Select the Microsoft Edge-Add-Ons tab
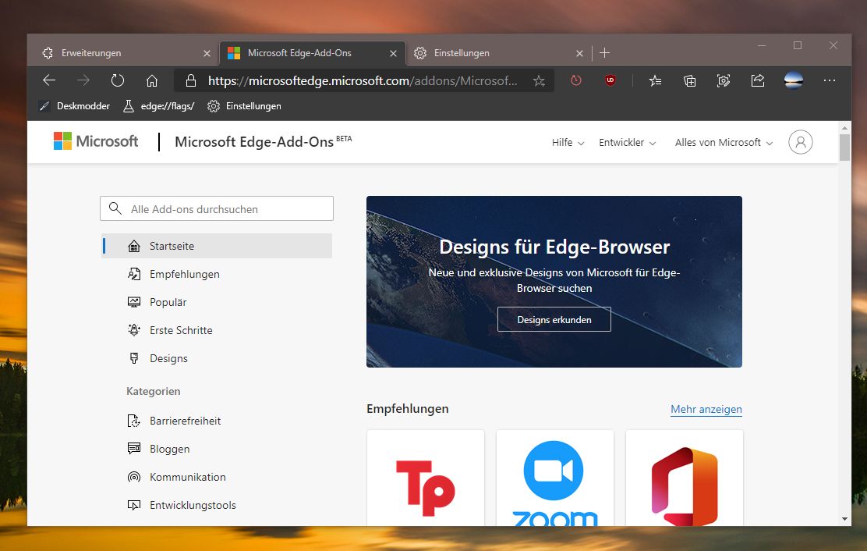 (313, 53)
